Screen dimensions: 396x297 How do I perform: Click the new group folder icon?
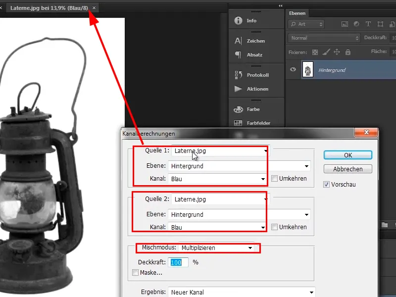click(385, 225)
